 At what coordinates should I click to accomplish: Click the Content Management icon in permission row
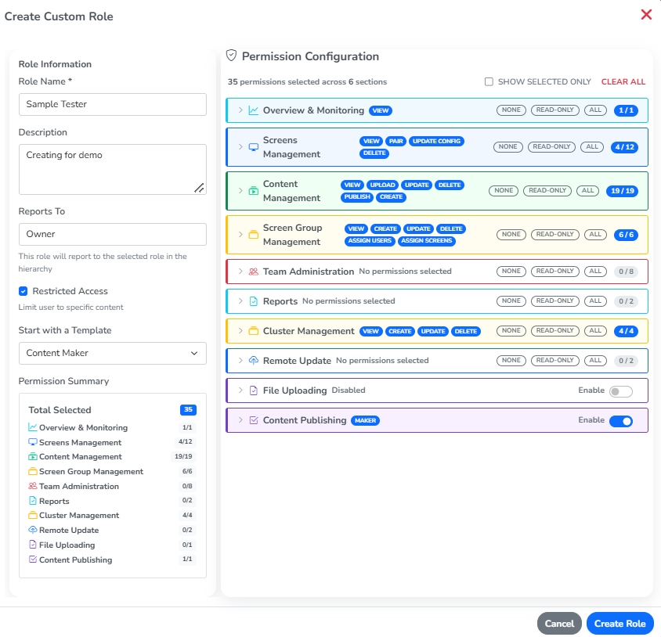pos(253,191)
